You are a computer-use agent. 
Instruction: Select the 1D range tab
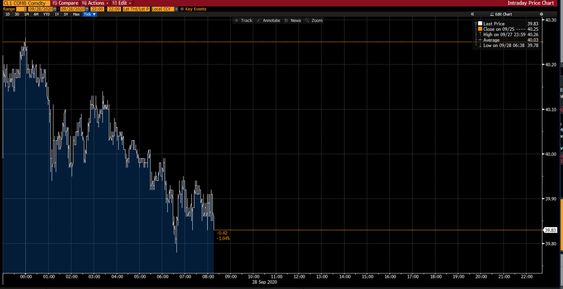tap(7, 14)
